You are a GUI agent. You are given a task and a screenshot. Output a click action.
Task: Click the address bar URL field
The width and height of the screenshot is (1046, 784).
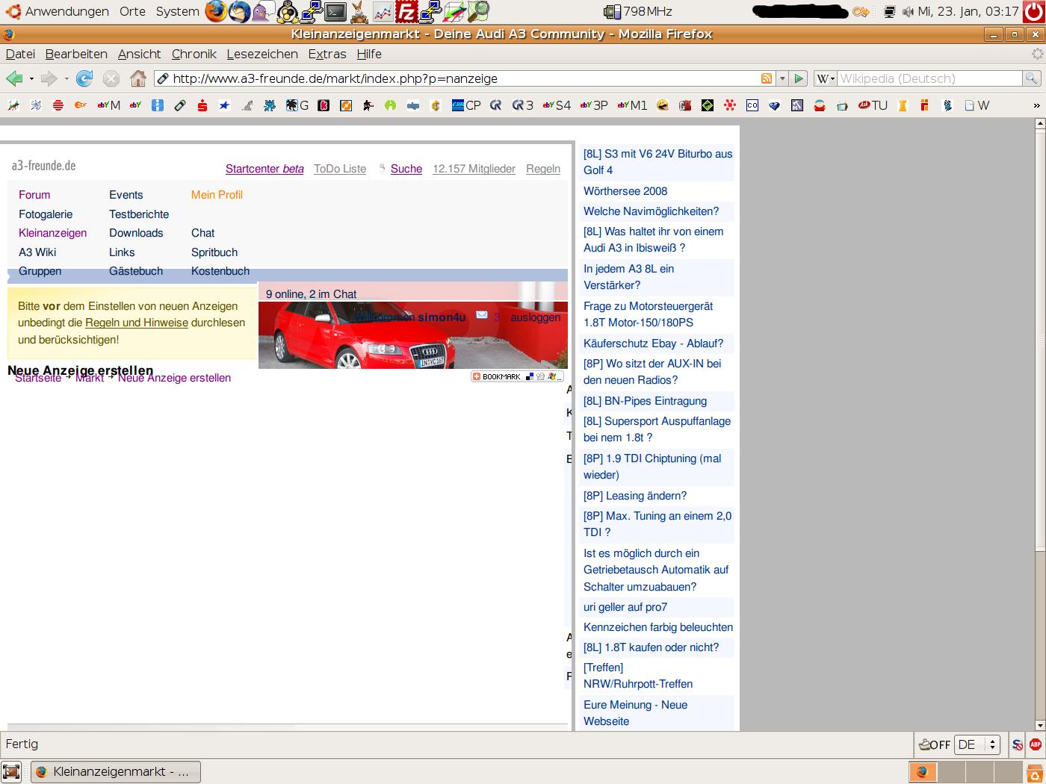pyautogui.click(x=463, y=78)
